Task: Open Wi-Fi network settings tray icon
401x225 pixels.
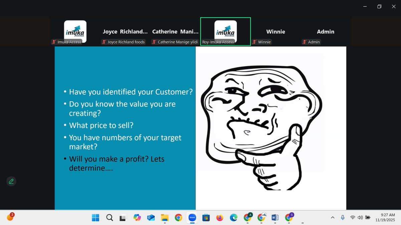Action: [352, 218]
